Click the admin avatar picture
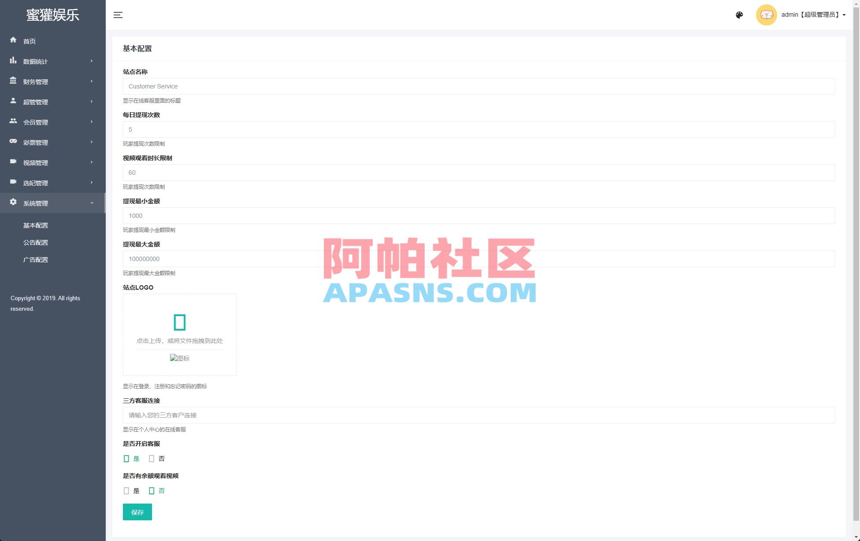 [767, 15]
